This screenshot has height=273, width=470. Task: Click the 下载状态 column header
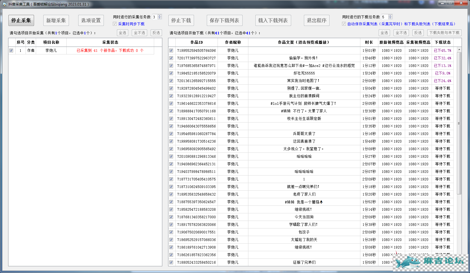[x=443, y=42]
